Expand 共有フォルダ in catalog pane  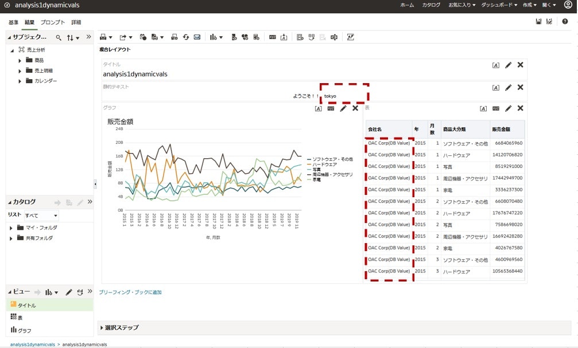click(11, 238)
